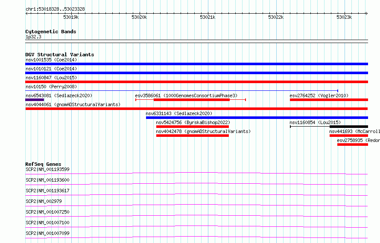Open the SCP2|NM_001007250 gene label
The height and width of the screenshot is (243, 380).
(47, 212)
